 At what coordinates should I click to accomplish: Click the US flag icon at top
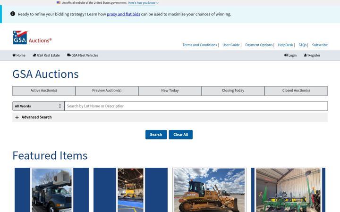pyautogui.click(x=59, y=3)
